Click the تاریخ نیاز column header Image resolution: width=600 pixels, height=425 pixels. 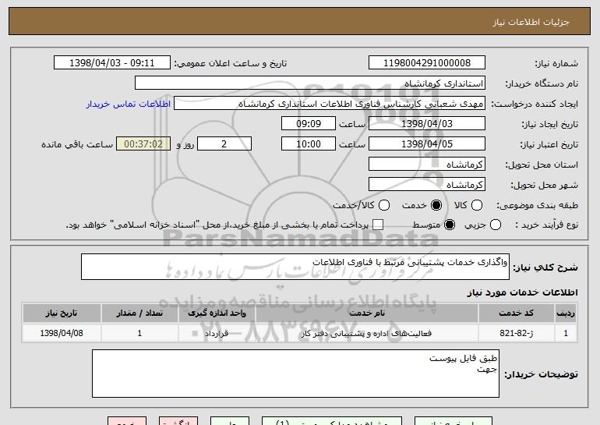(62, 313)
